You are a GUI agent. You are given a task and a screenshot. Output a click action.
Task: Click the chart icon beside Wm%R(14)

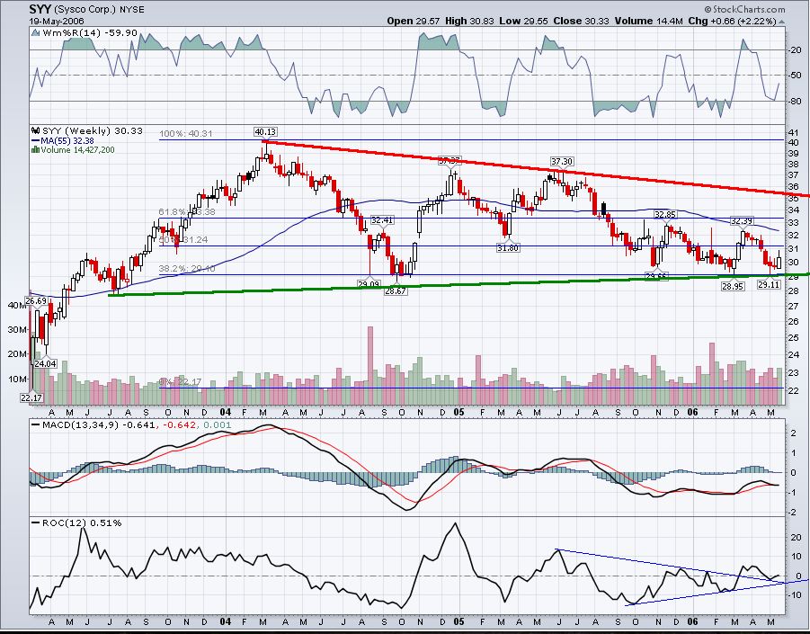tap(36, 33)
